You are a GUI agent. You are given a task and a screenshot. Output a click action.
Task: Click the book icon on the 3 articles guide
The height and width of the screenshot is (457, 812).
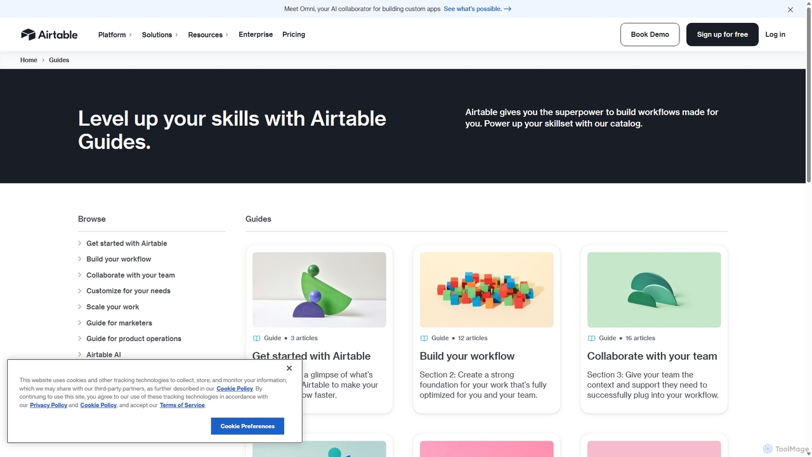tap(256, 338)
